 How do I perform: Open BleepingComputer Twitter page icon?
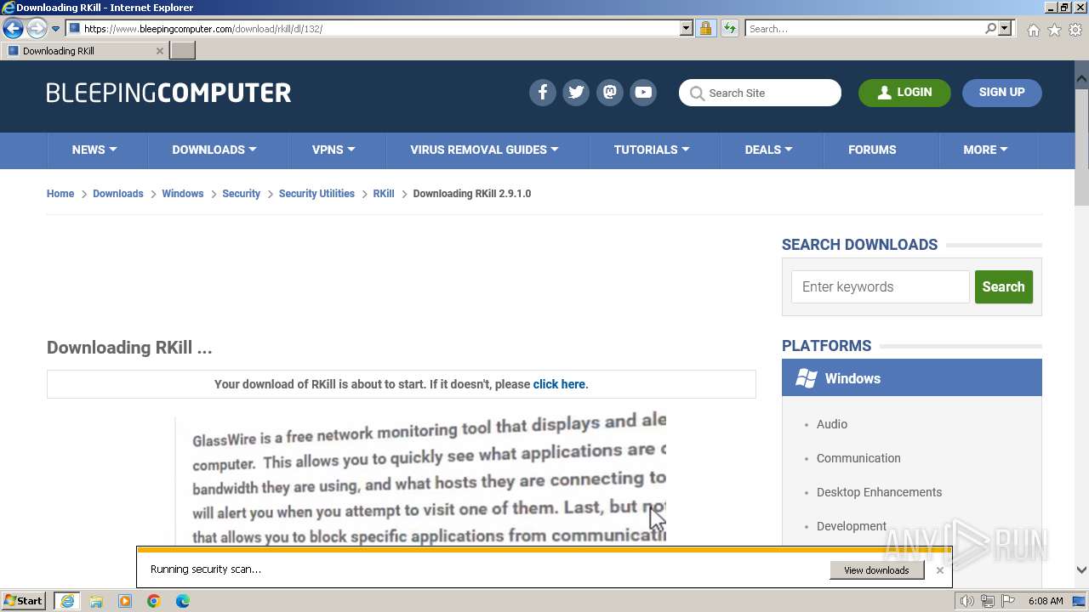click(576, 92)
